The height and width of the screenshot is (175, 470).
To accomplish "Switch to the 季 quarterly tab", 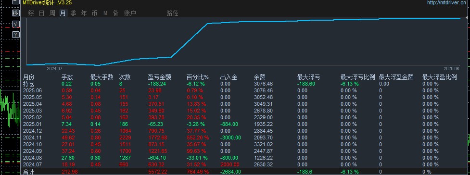I will 74,13.
